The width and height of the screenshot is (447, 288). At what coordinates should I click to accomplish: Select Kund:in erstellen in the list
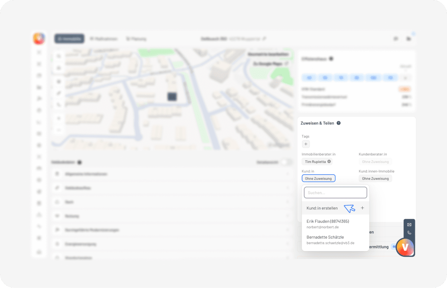point(322,208)
